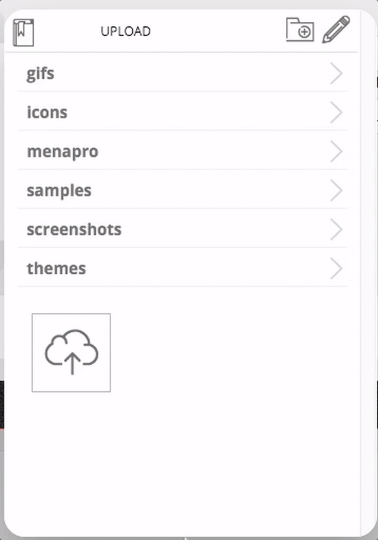Click the chevron beside icons

[x=336, y=112]
